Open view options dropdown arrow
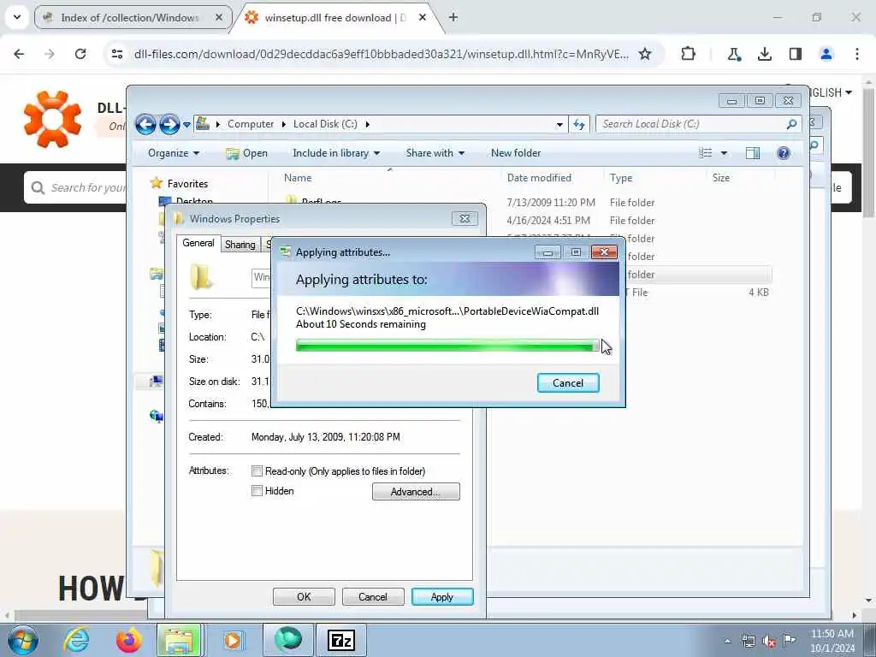This screenshot has width=876, height=657. coord(724,153)
